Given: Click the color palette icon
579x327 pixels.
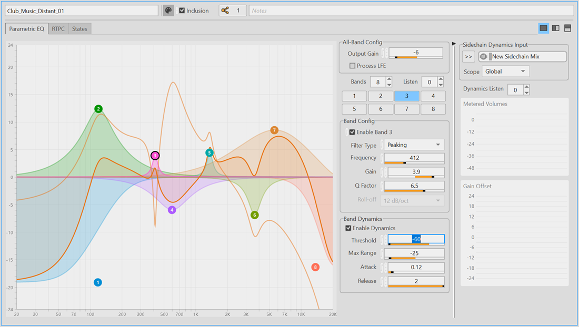Looking at the screenshot, I should pyautogui.click(x=168, y=11).
